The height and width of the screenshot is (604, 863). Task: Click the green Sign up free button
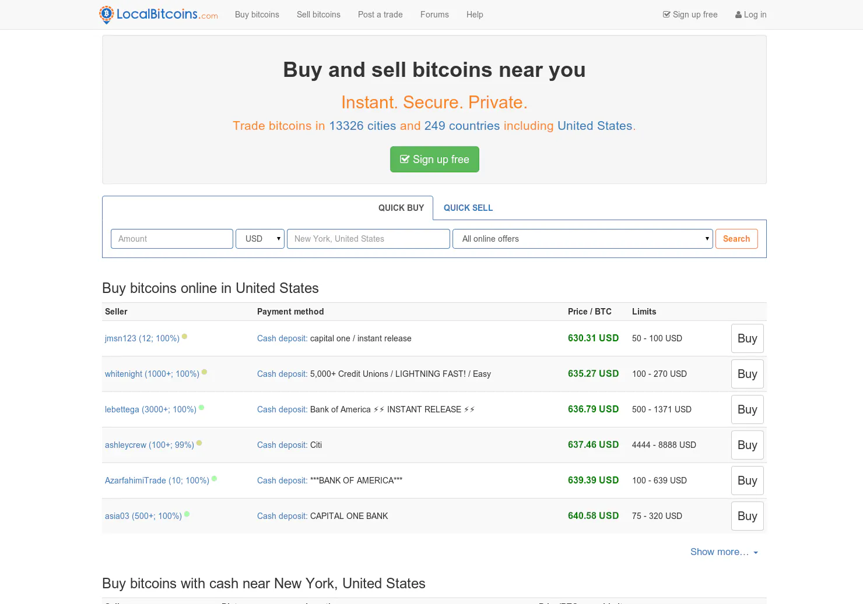434,159
